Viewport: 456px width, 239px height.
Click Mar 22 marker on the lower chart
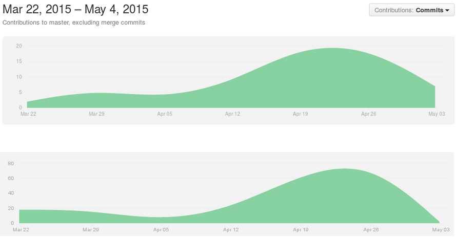[x=21, y=230]
